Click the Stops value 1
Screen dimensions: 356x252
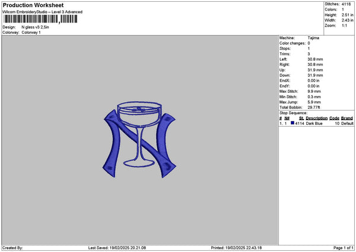tap(309, 49)
